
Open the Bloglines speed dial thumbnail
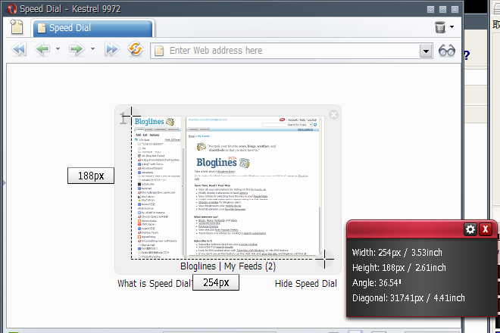coord(227,187)
